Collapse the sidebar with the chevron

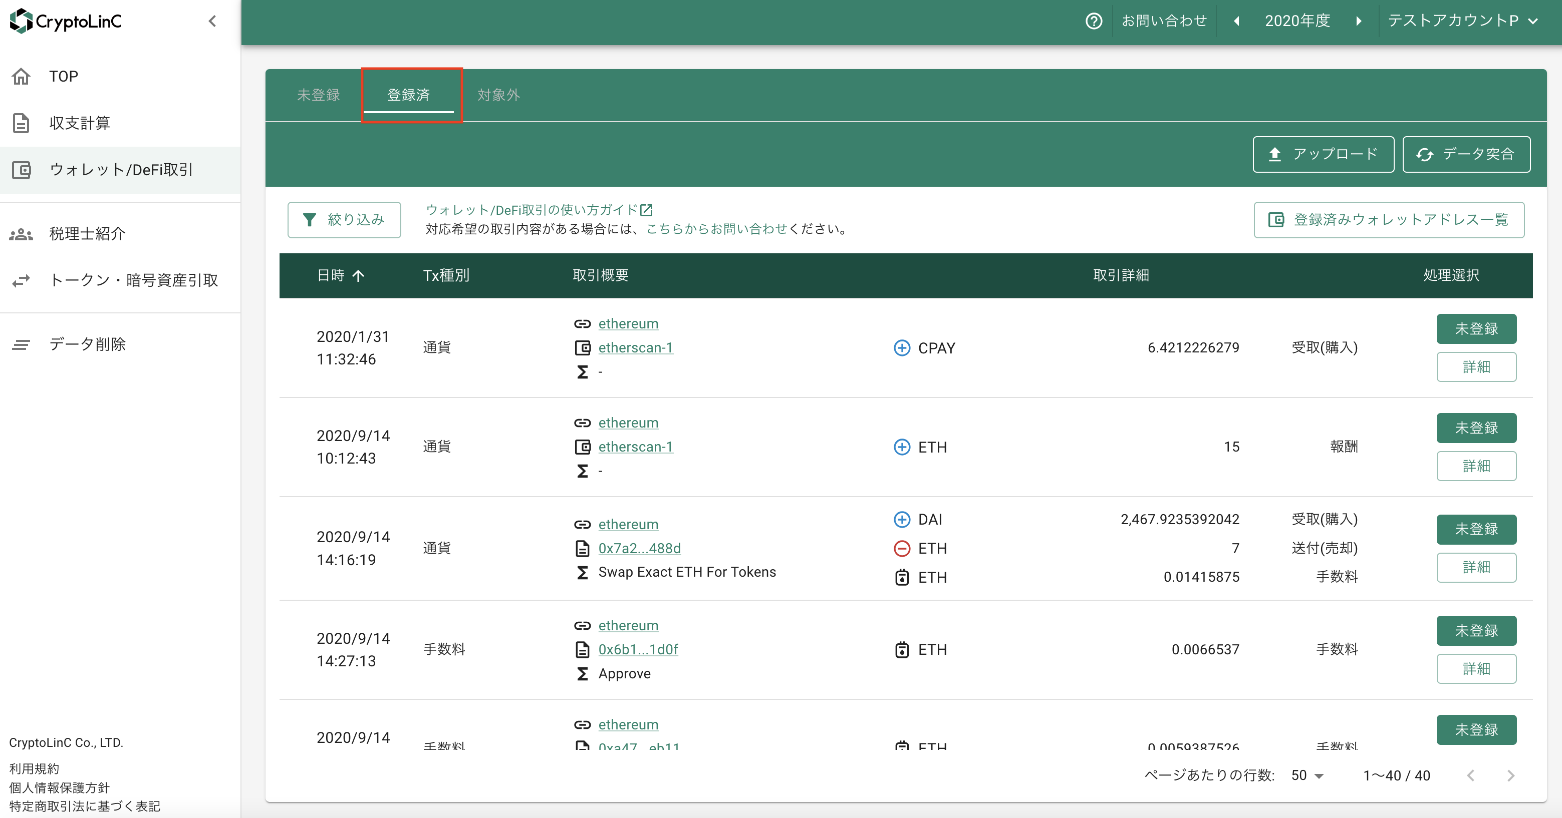point(212,21)
